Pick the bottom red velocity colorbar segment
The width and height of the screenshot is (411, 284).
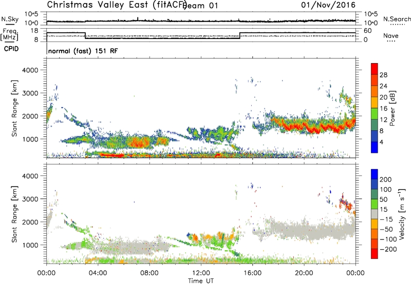click(x=375, y=254)
